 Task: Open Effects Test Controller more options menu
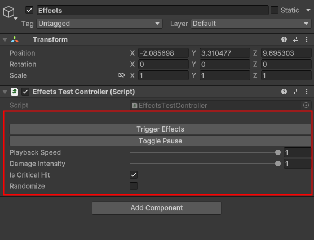[x=307, y=92]
